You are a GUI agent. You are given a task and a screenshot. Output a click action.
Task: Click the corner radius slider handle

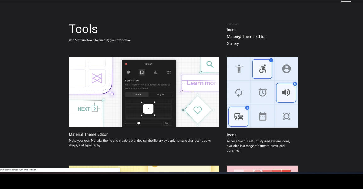[x=139, y=123]
